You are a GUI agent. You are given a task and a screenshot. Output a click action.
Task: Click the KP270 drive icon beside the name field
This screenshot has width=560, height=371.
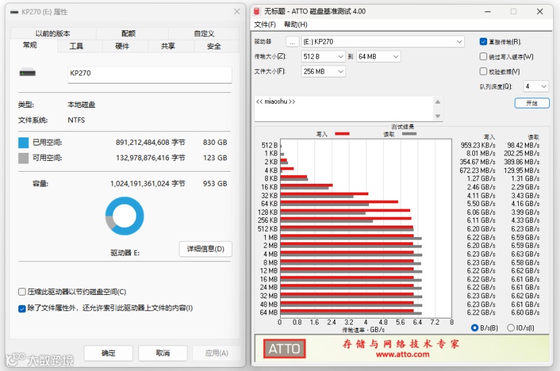(x=28, y=73)
